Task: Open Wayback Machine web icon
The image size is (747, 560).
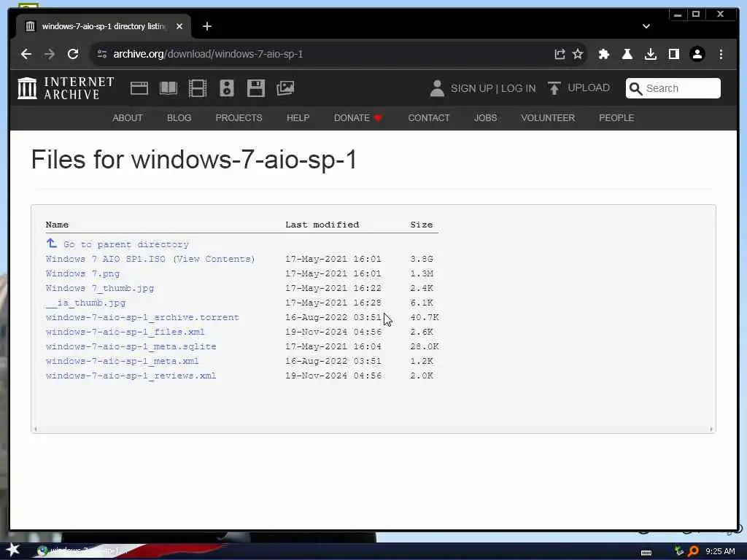Action: [x=139, y=88]
